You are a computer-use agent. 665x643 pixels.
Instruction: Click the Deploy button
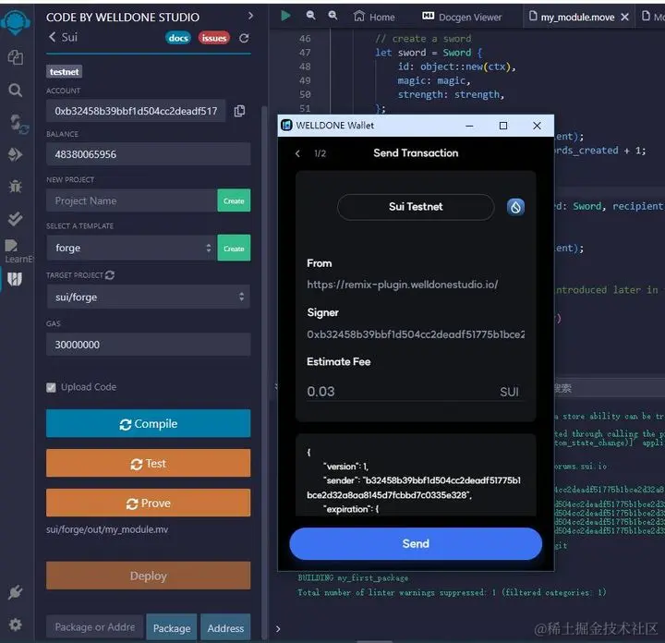click(x=148, y=576)
